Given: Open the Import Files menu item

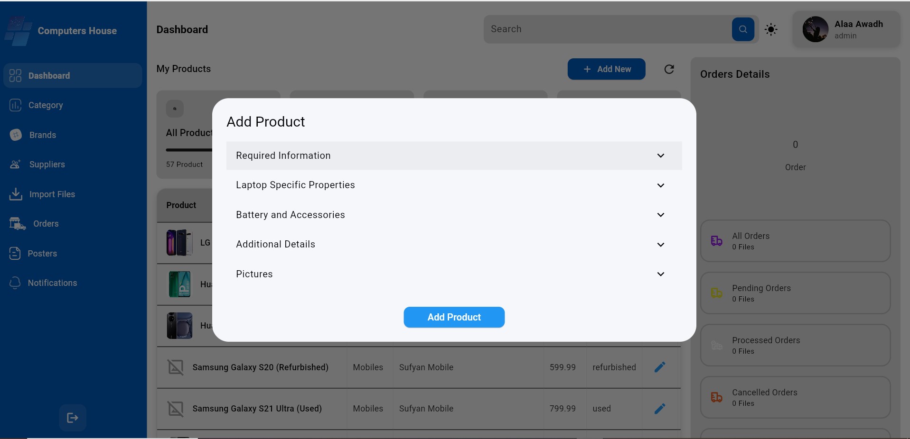Looking at the screenshot, I should (52, 194).
